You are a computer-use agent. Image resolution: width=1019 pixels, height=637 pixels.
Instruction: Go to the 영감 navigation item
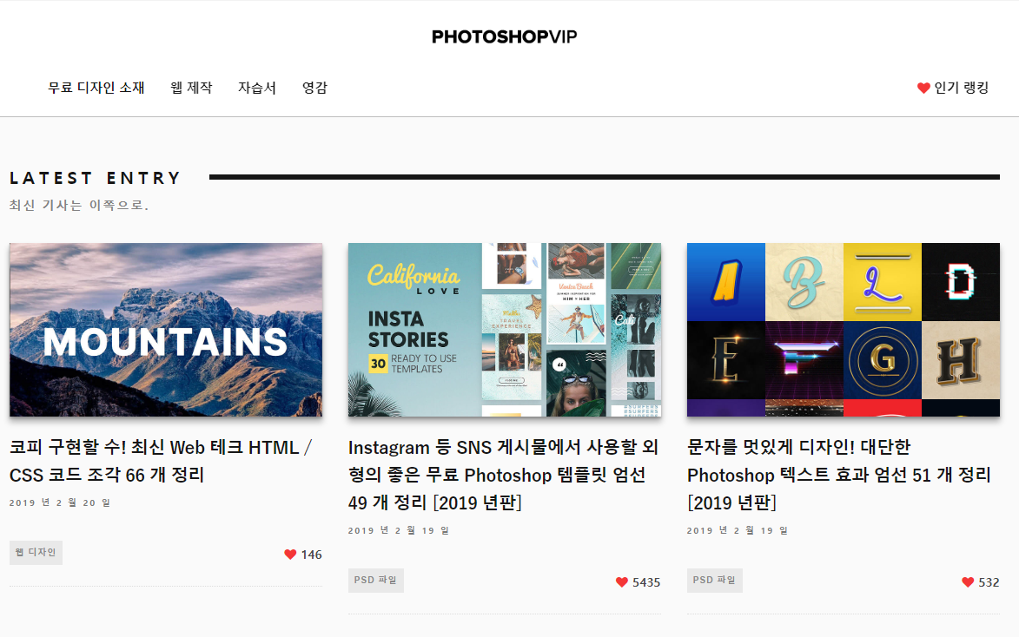(x=314, y=88)
